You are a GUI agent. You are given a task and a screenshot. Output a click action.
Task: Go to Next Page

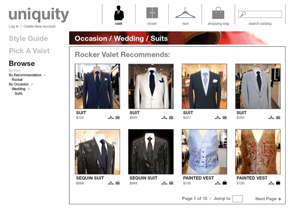(x=268, y=199)
